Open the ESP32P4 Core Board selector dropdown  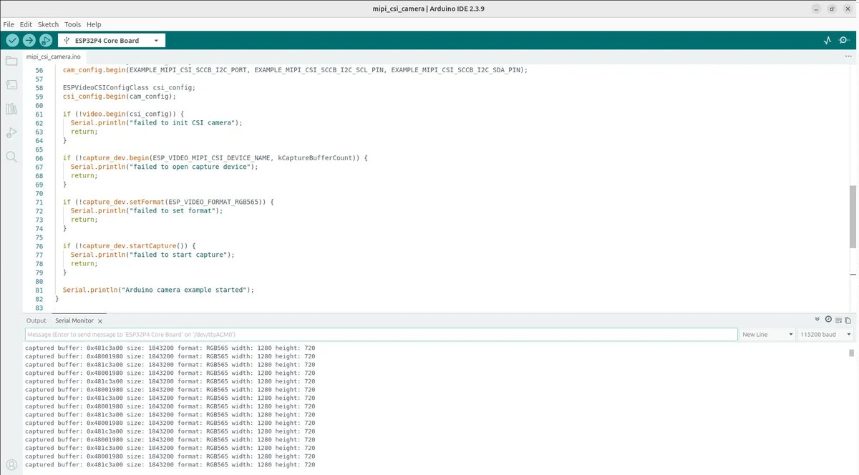click(112, 41)
